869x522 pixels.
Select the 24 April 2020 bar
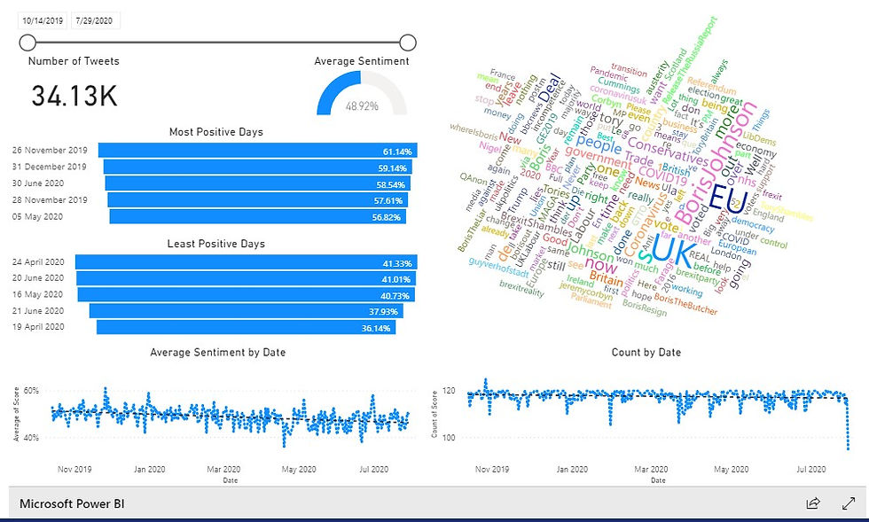coord(247,262)
